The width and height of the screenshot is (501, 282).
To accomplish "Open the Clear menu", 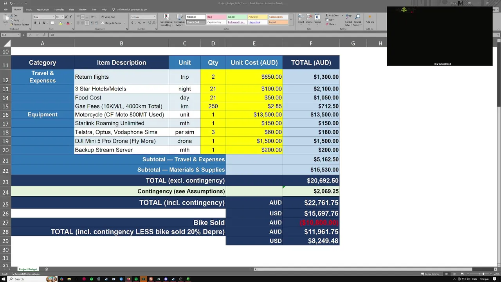I will [331, 24].
